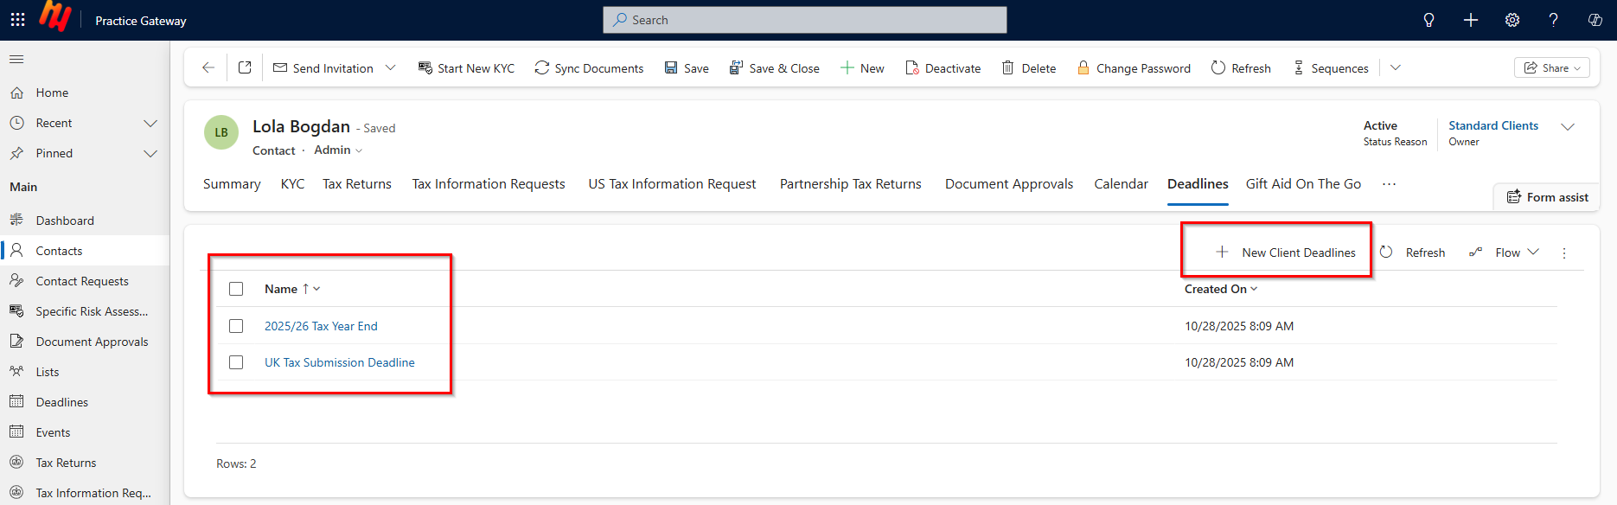Image resolution: width=1617 pixels, height=505 pixels.
Task: Open the settings gear icon
Action: [1512, 20]
